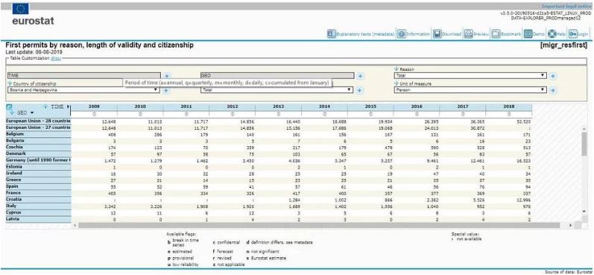Click the sort arrow under 2013 column
Image resolution: width=594 pixels, height=275 pixels.
pyautogui.click(x=279, y=113)
